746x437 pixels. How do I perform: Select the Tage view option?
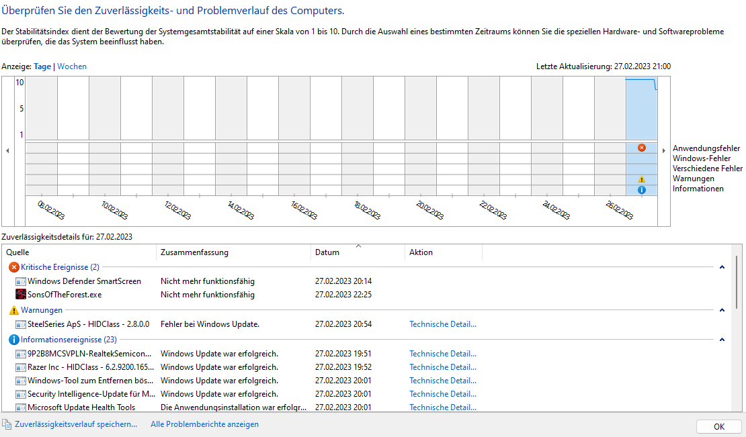(42, 66)
